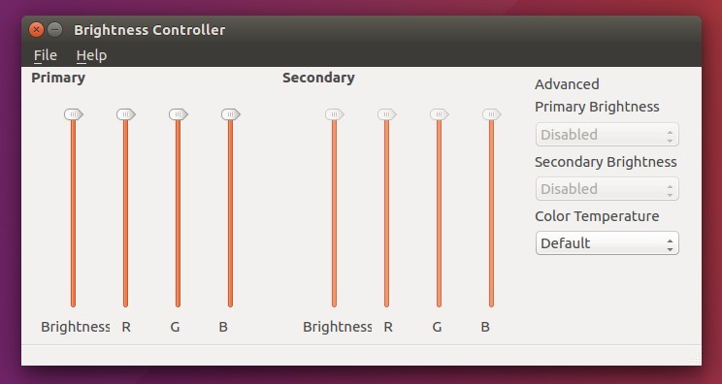Click the Color Temperature dropdown arrows
Image resolution: width=722 pixels, height=384 pixels.
pyautogui.click(x=670, y=243)
